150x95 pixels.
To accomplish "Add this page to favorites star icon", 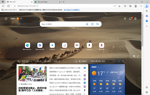I will pos(119,6).
